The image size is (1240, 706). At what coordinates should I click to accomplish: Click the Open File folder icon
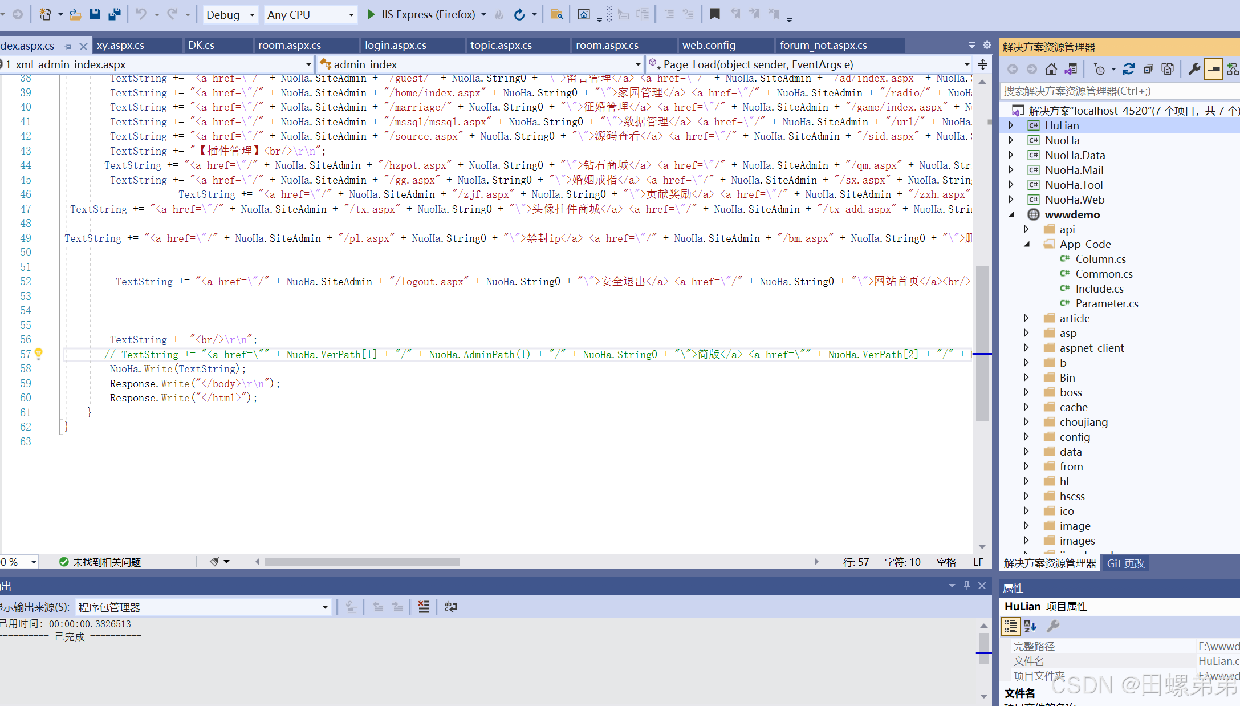click(x=75, y=14)
